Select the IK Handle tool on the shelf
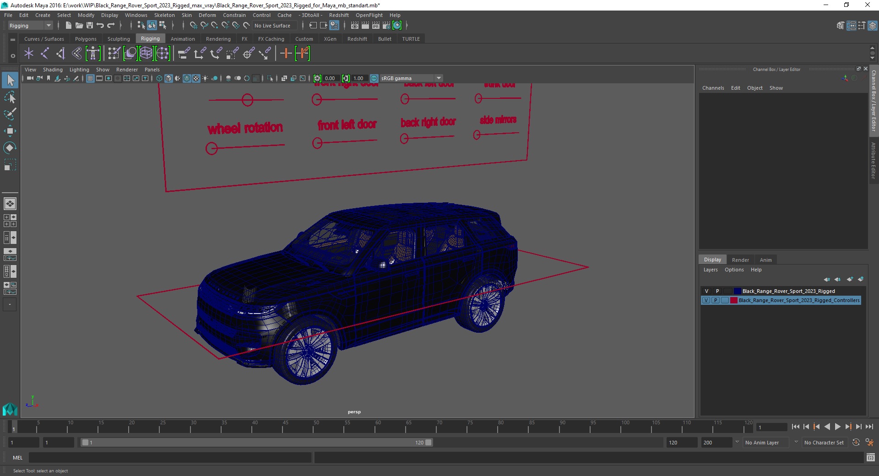This screenshot has width=879, height=476. click(61, 54)
